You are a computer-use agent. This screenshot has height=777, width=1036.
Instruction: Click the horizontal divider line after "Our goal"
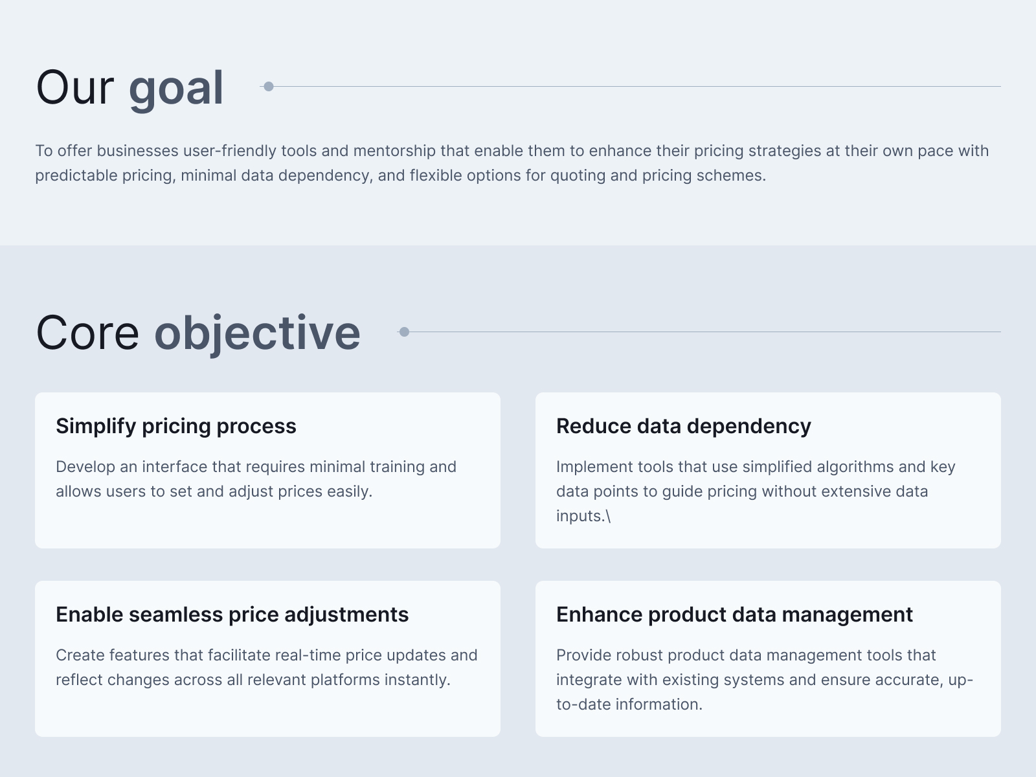coord(635,87)
